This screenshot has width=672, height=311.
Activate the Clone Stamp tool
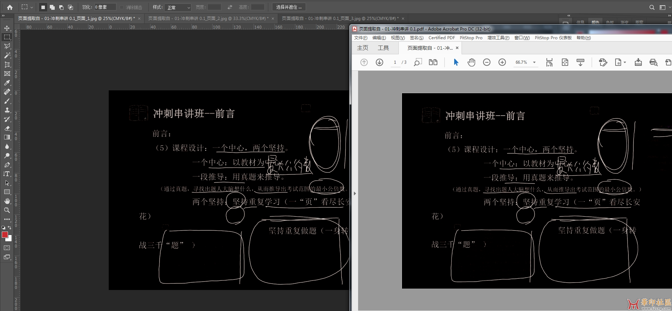[x=7, y=110]
